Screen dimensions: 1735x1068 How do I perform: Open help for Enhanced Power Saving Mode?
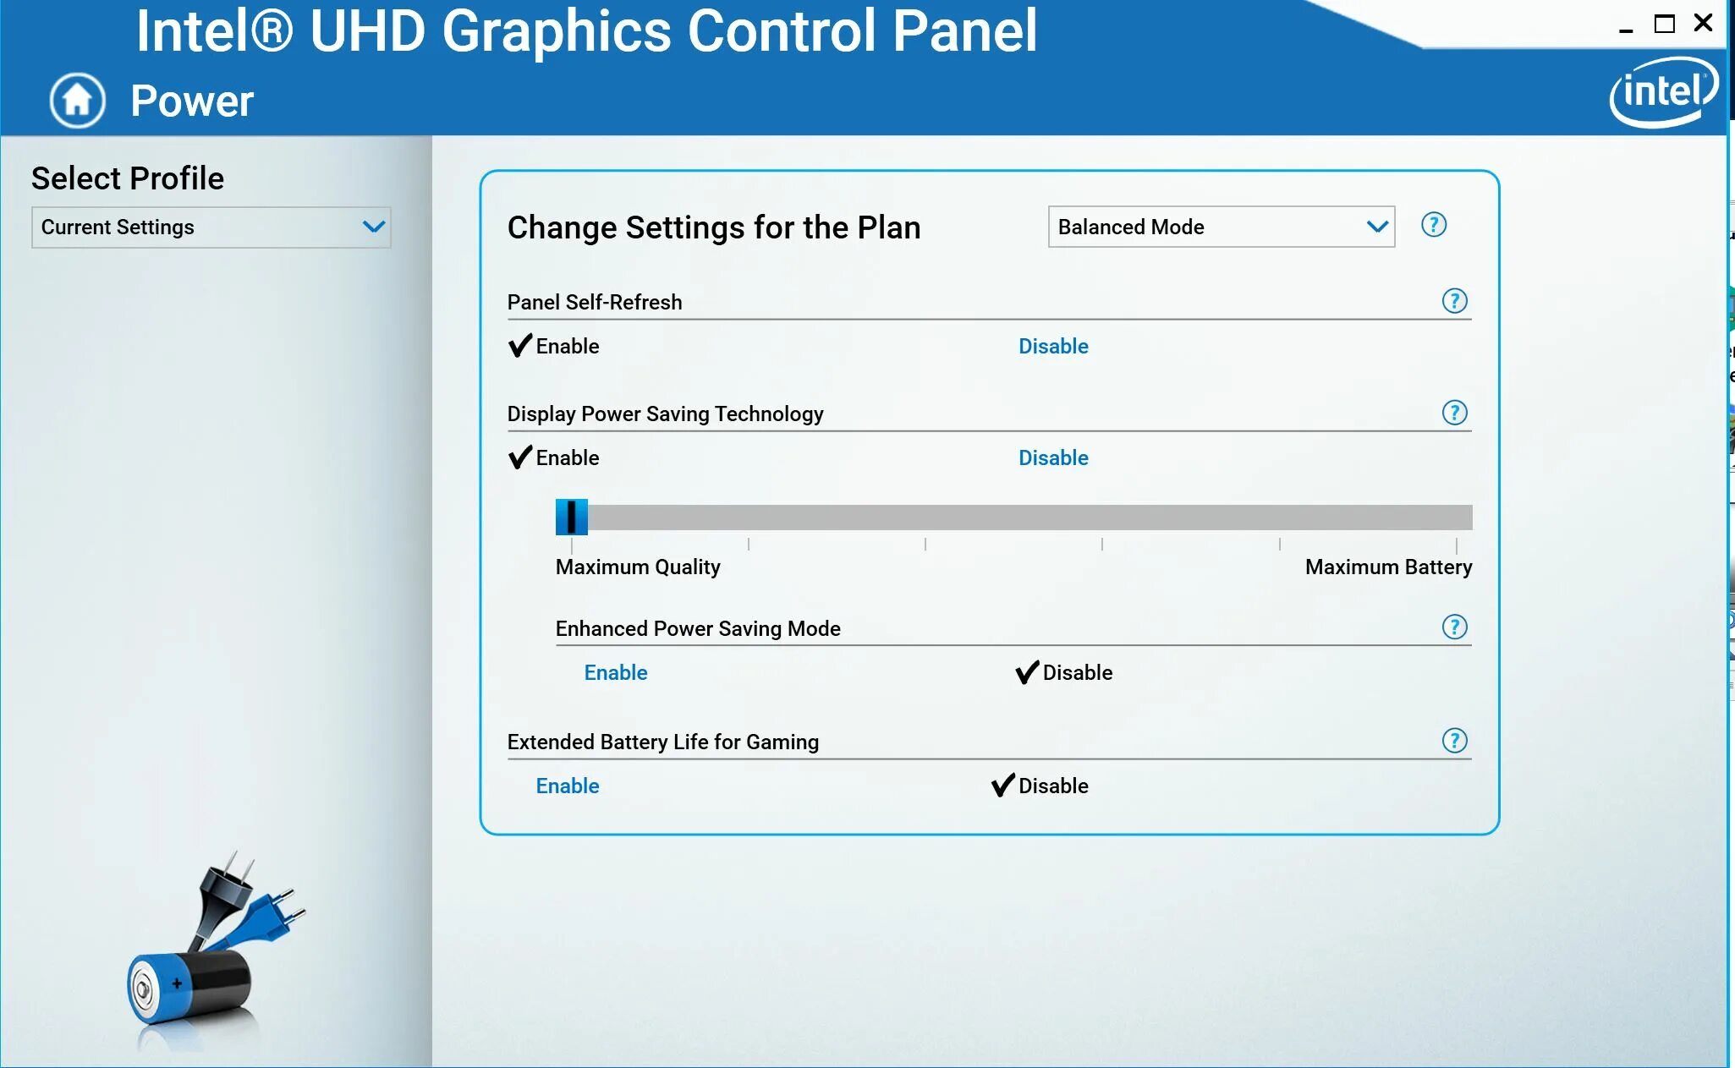1454,627
